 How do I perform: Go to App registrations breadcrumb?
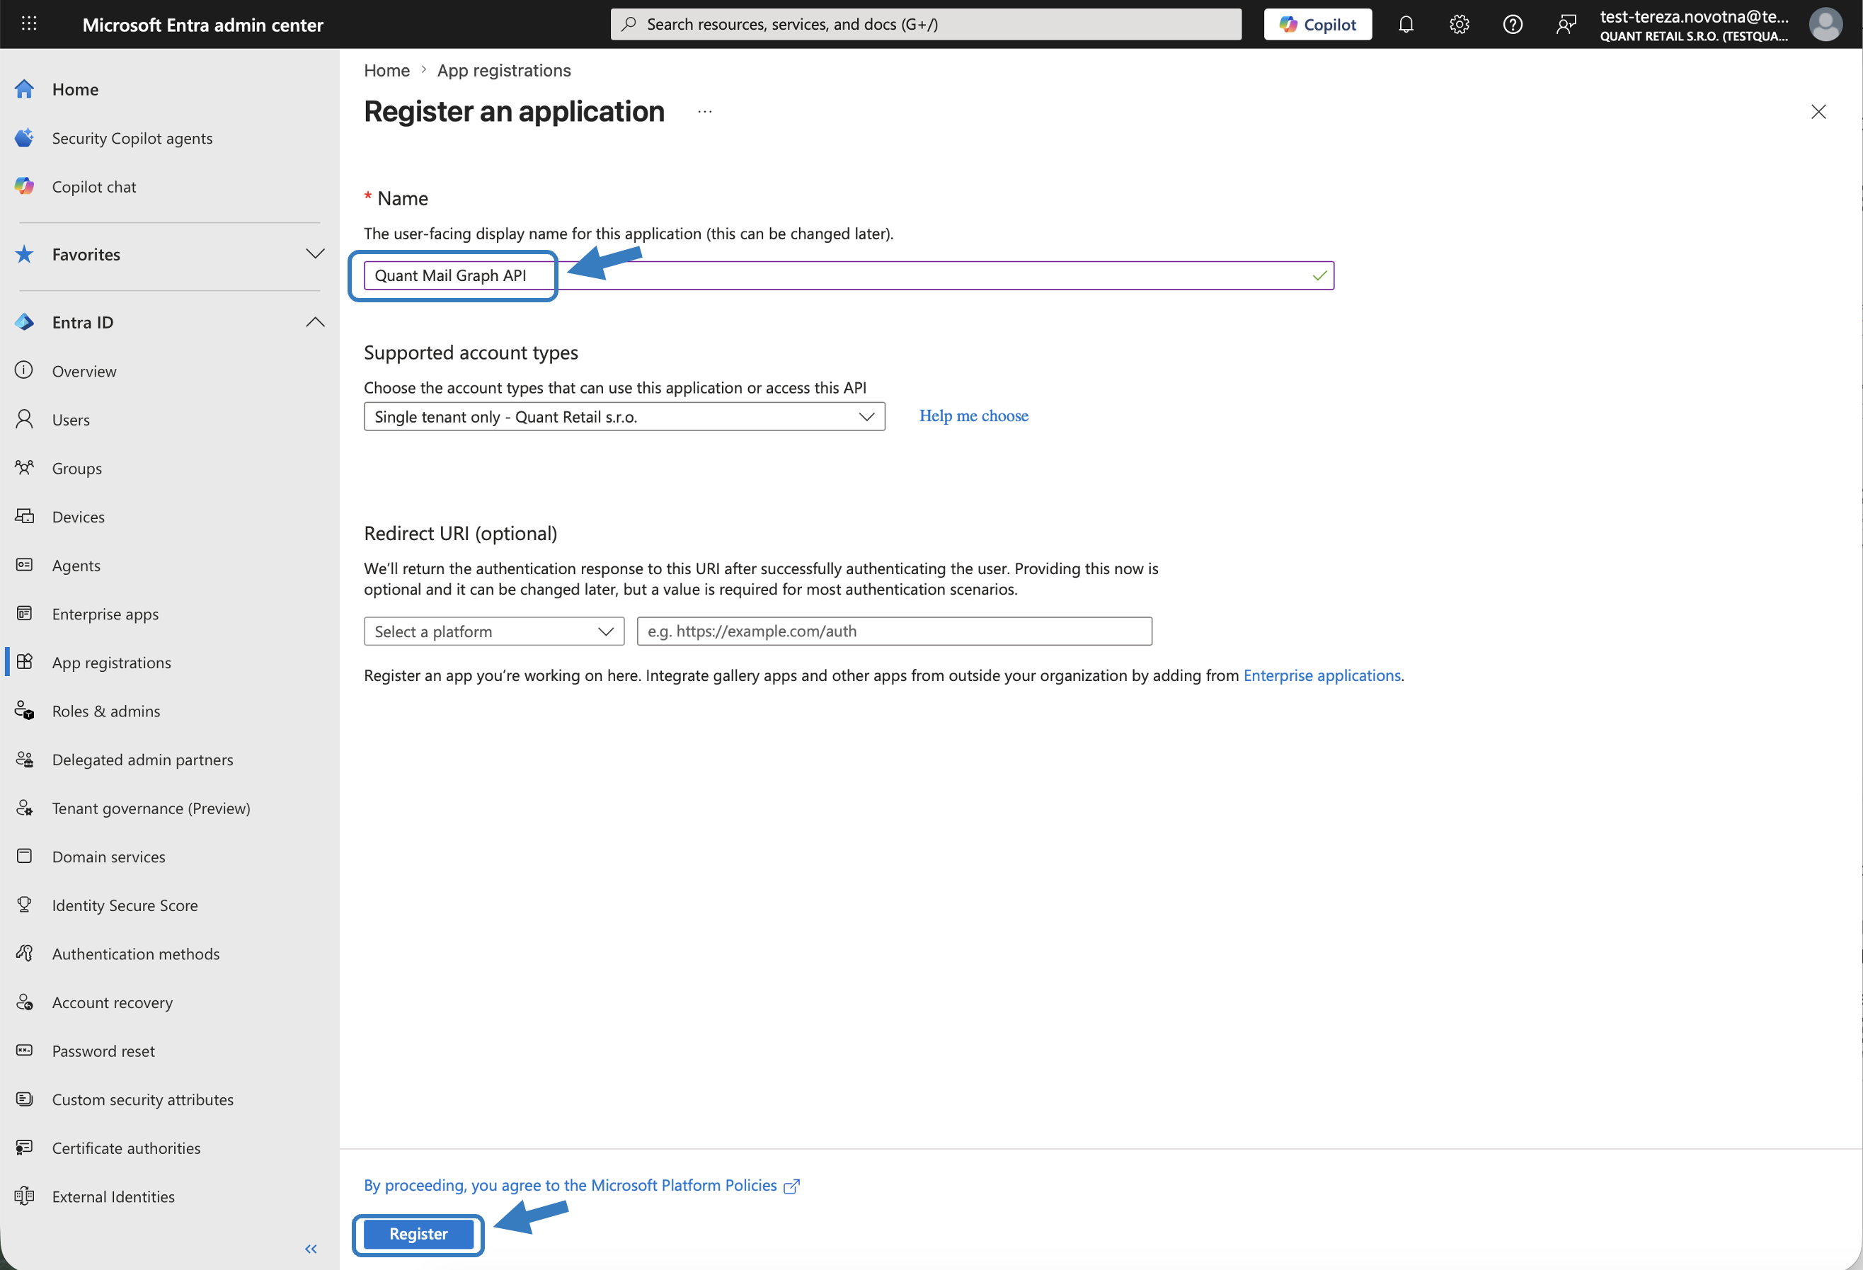click(503, 71)
